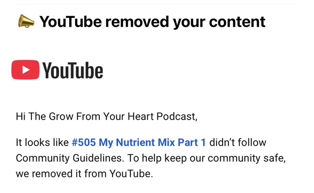Click the final 'YouTube.' word in the message
This screenshot has width=314, height=193.
131,174
